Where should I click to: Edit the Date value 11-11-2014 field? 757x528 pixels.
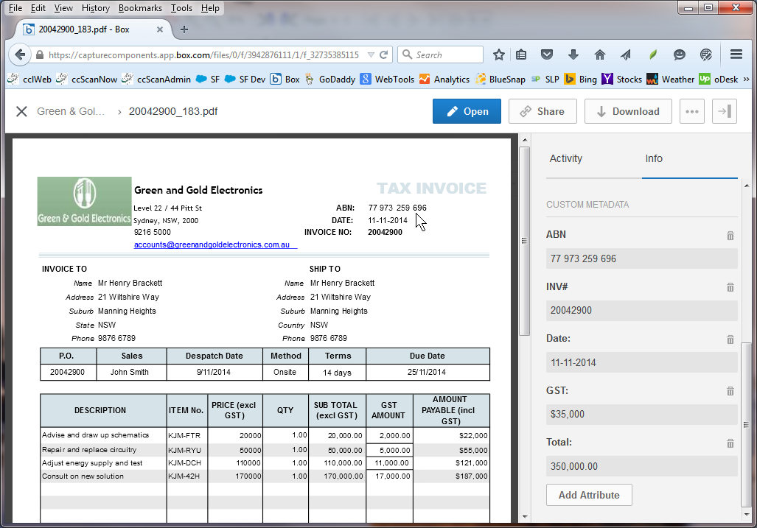click(x=641, y=362)
